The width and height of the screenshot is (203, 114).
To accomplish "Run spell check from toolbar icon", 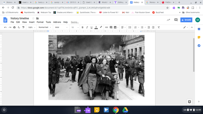I will (x=19, y=27).
